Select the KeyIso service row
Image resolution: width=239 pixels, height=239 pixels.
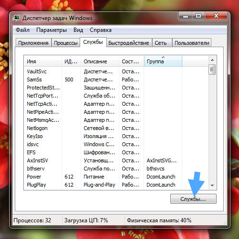pos(115,136)
